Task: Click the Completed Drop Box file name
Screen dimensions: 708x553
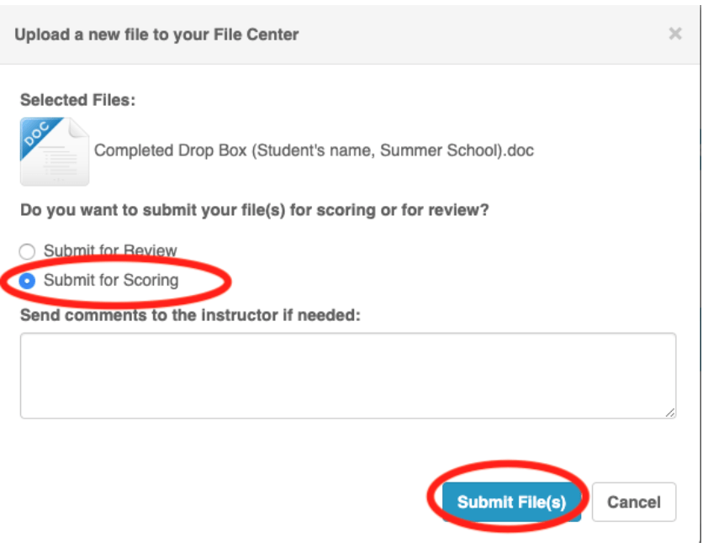Action: coord(314,151)
